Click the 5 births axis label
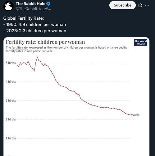Image resolution: width=155 pixels, height=156 pixels. pos(11,63)
